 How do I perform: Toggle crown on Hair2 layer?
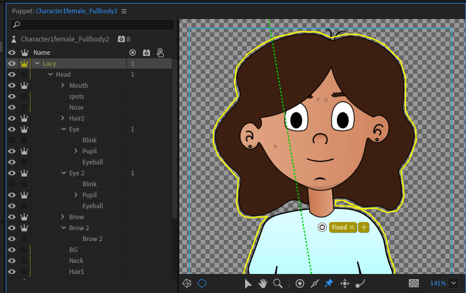(24, 118)
